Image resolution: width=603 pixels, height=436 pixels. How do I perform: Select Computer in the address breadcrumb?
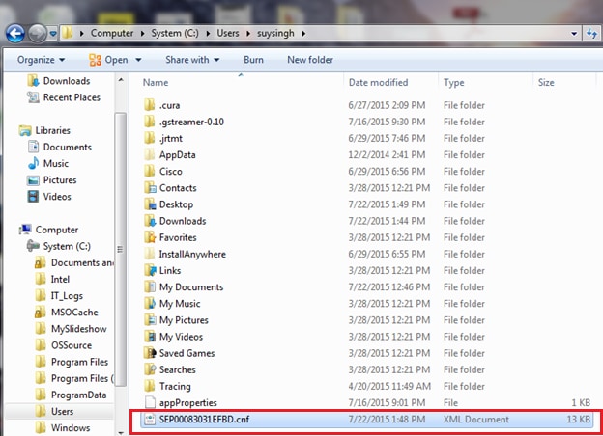pos(112,33)
